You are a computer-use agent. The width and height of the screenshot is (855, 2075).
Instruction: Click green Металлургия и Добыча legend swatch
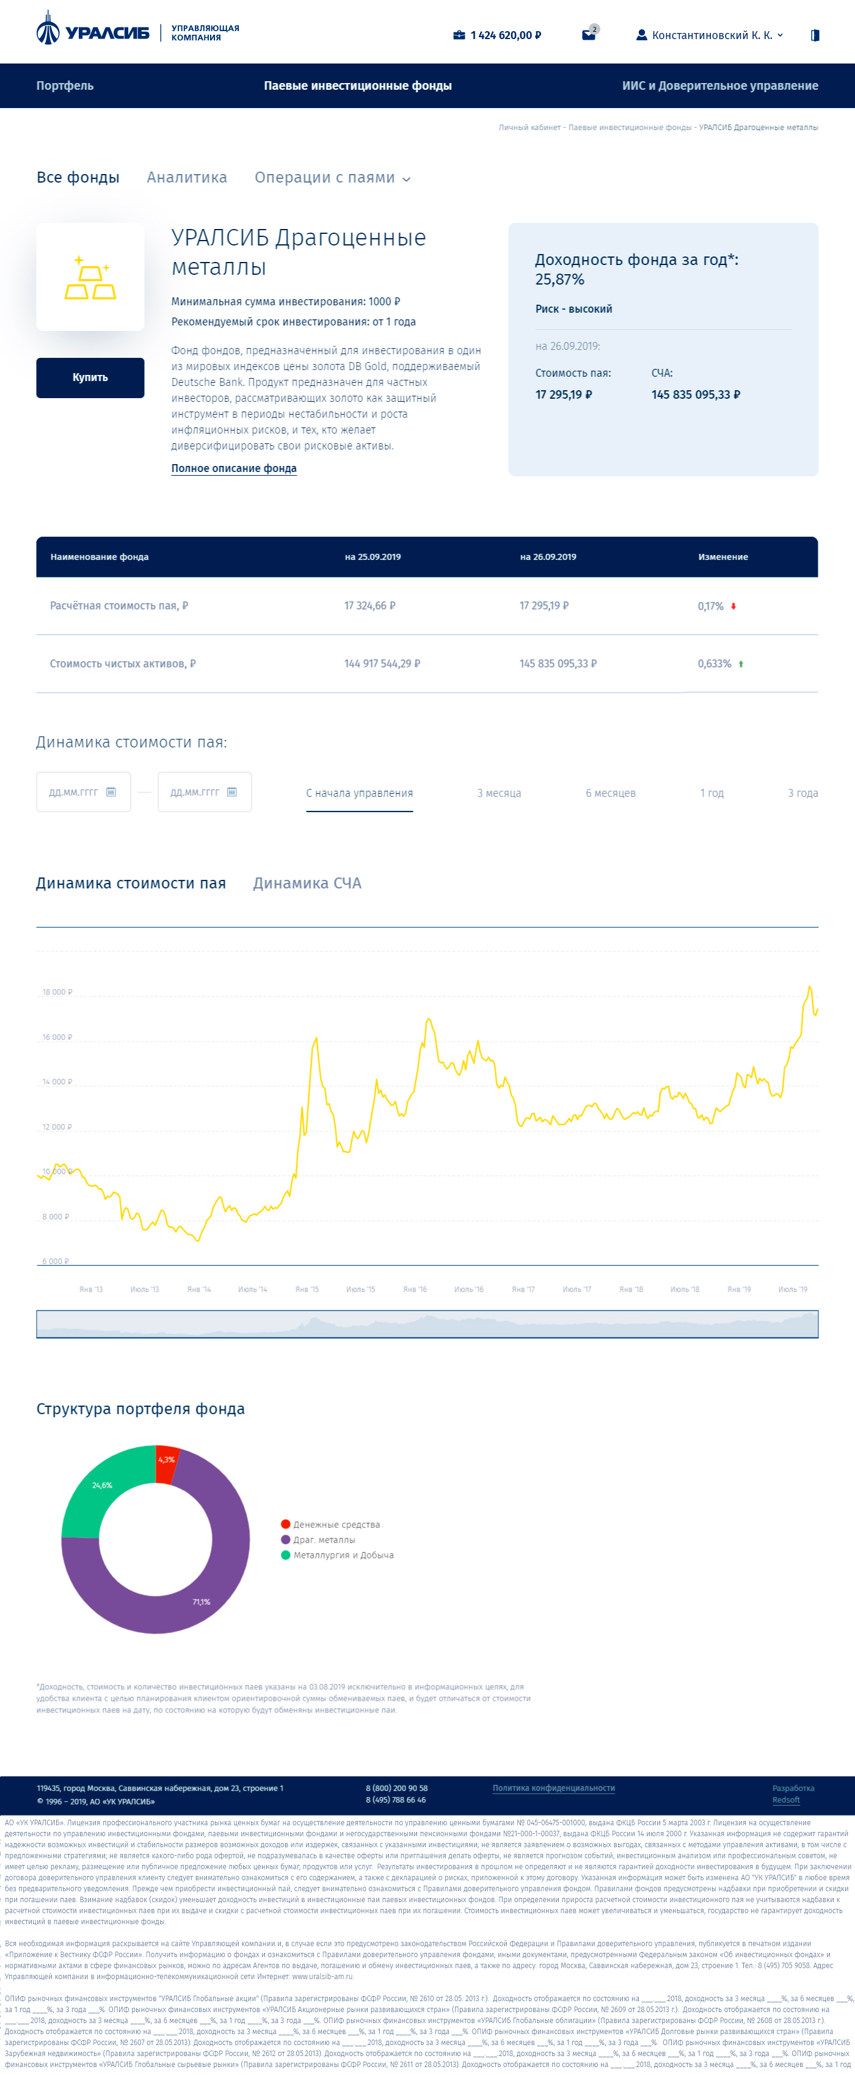pos(285,1555)
